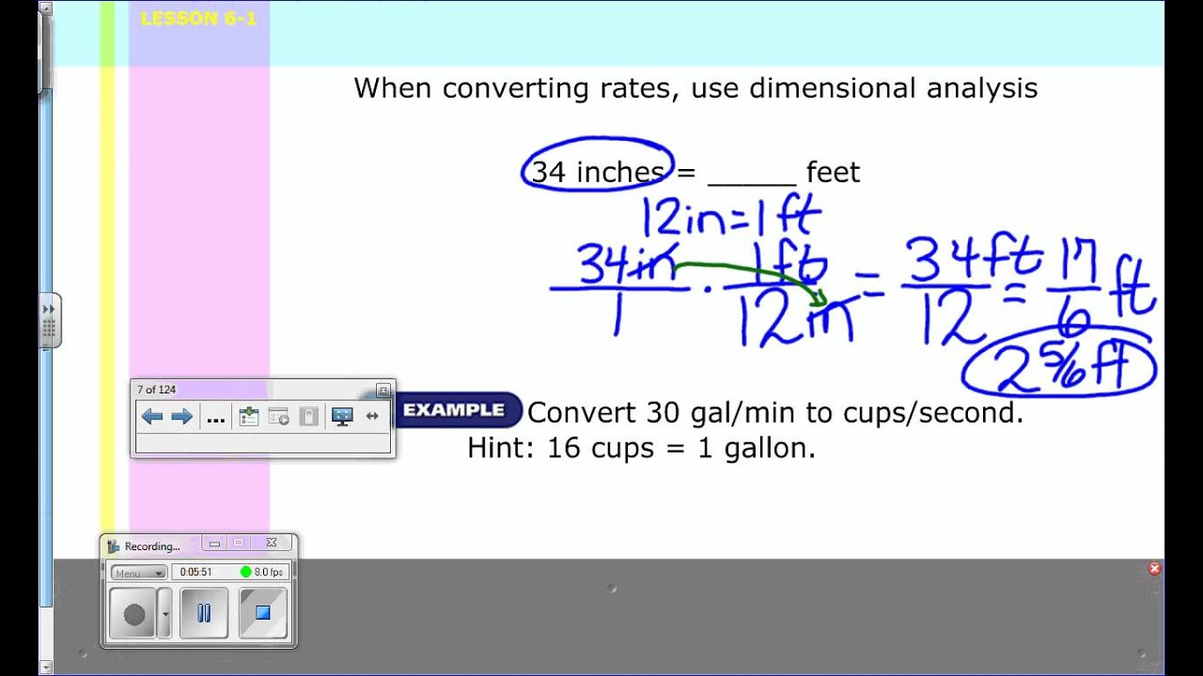
Task: Click the green 8.0 fps indicator
Action: 262,572
